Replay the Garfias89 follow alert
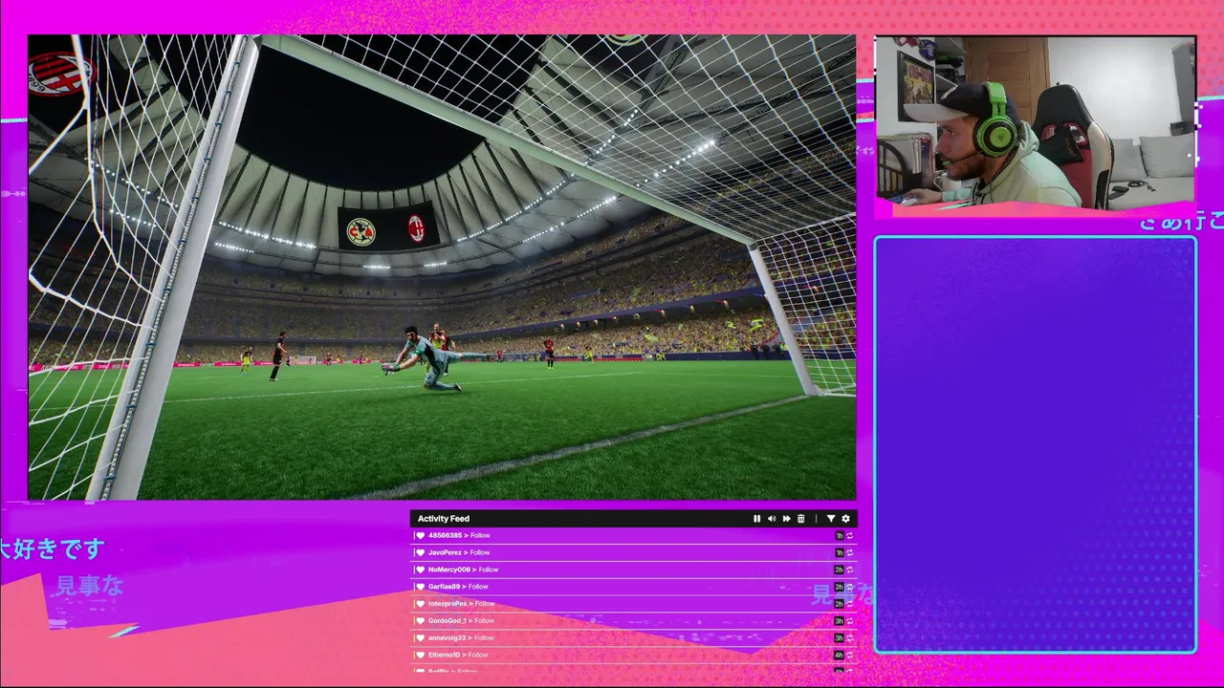The width and height of the screenshot is (1224, 688). coord(849,587)
